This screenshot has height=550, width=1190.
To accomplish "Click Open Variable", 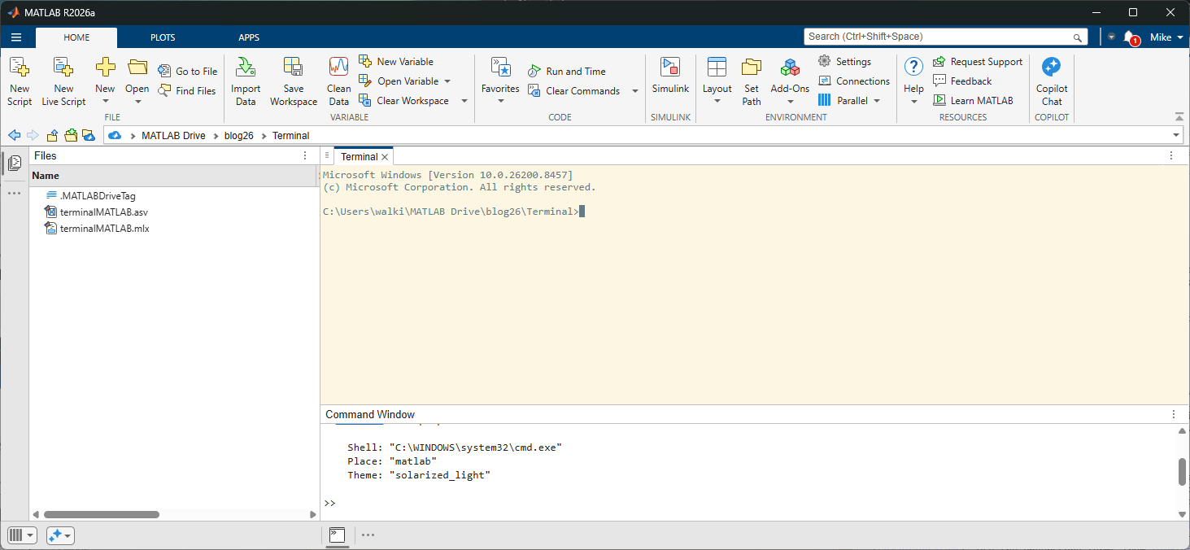I will (399, 81).
